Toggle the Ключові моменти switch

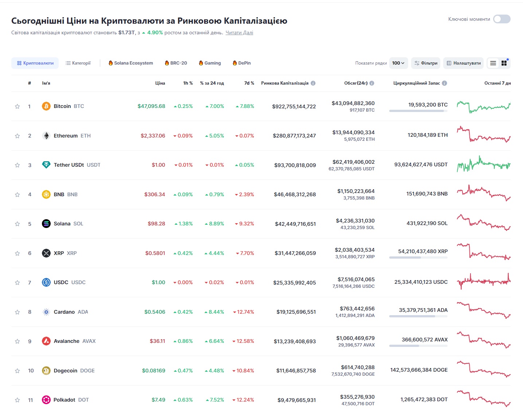502,19
